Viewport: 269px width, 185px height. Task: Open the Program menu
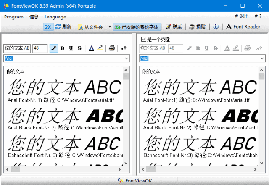14,17
